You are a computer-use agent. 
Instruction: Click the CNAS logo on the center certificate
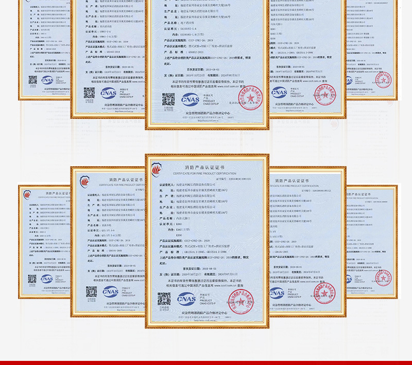pos(185,298)
